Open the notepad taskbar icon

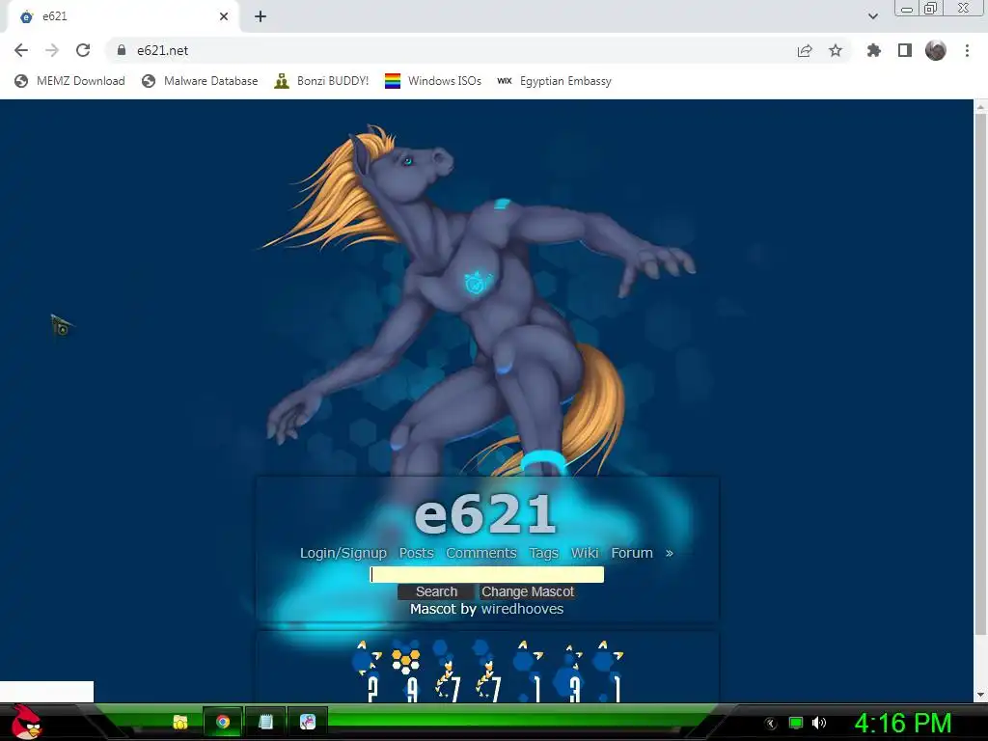click(265, 722)
